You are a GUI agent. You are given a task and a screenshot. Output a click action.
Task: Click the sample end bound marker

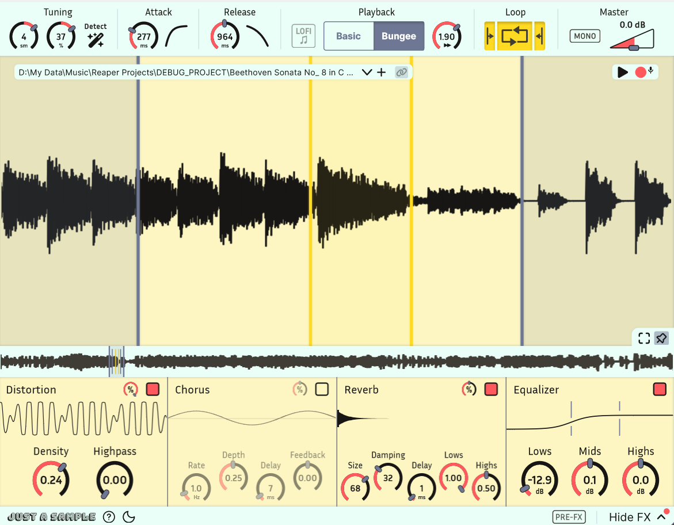tap(522, 201)
